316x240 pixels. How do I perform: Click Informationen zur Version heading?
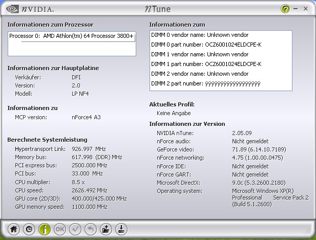[x=187, y=124]
